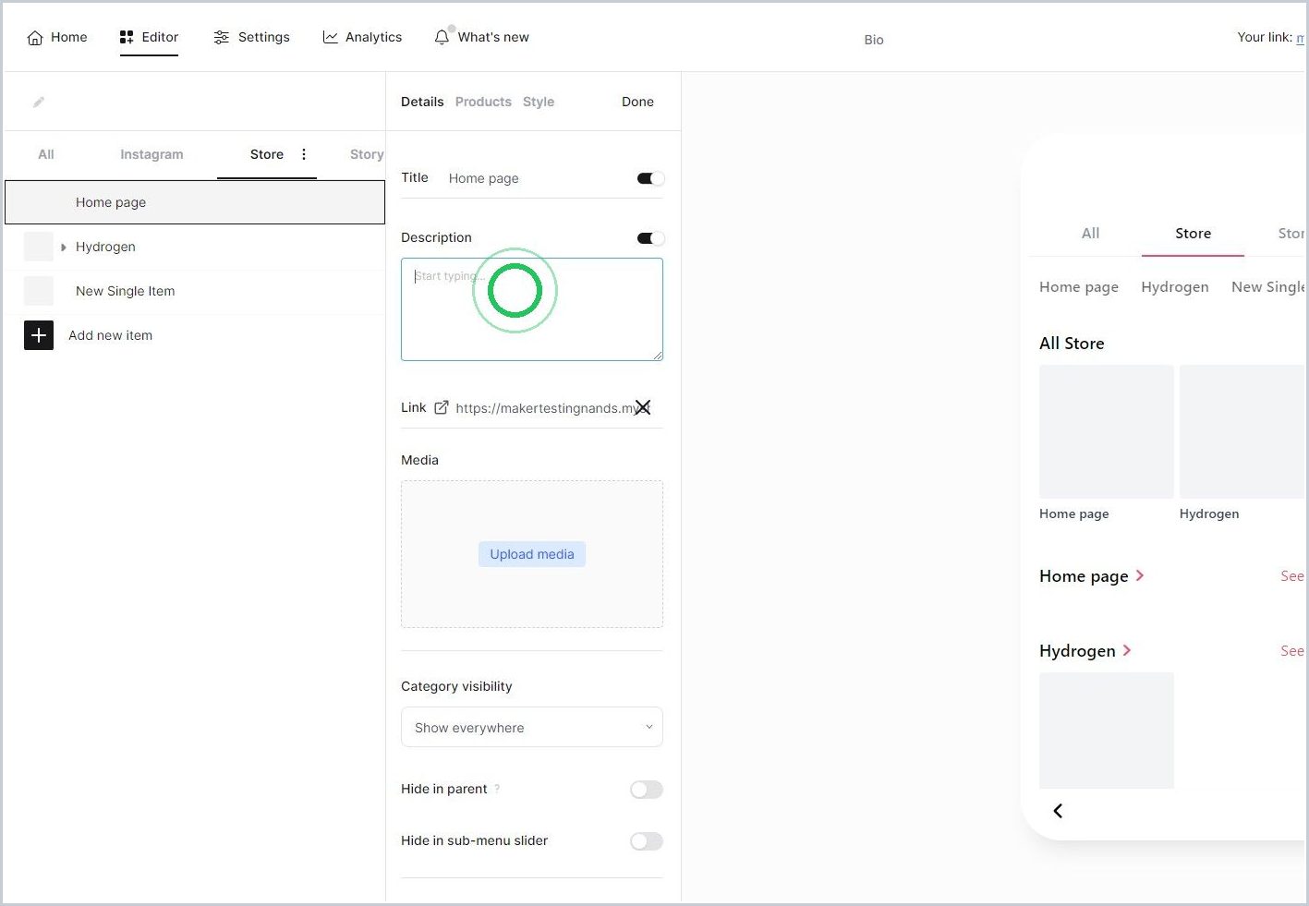Click the Done button
This screenshot has height=906, width=1309.
637,102
